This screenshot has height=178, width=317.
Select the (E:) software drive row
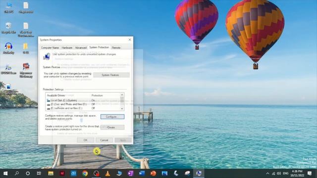(x=83, y=108)
